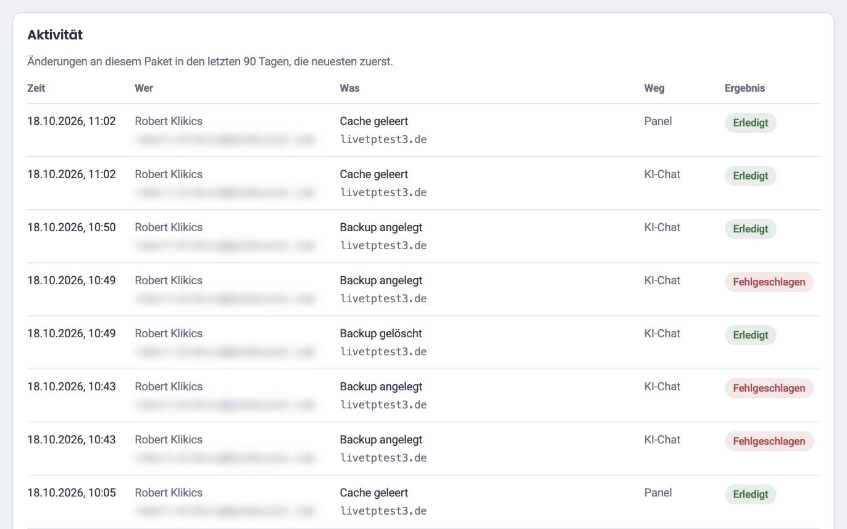Viewport: 847px width, 529px height.
Task: Click the timestamp 18.10.2026, 10:05
Action: pos(72,493)
